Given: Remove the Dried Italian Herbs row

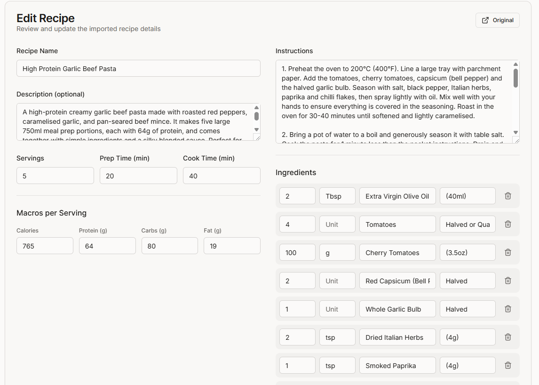Looking at the screenshot, I should coord(508,337).
